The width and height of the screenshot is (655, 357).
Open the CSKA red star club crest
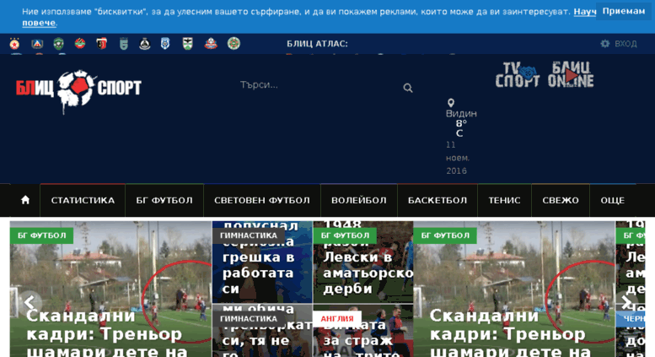point(14,44)
